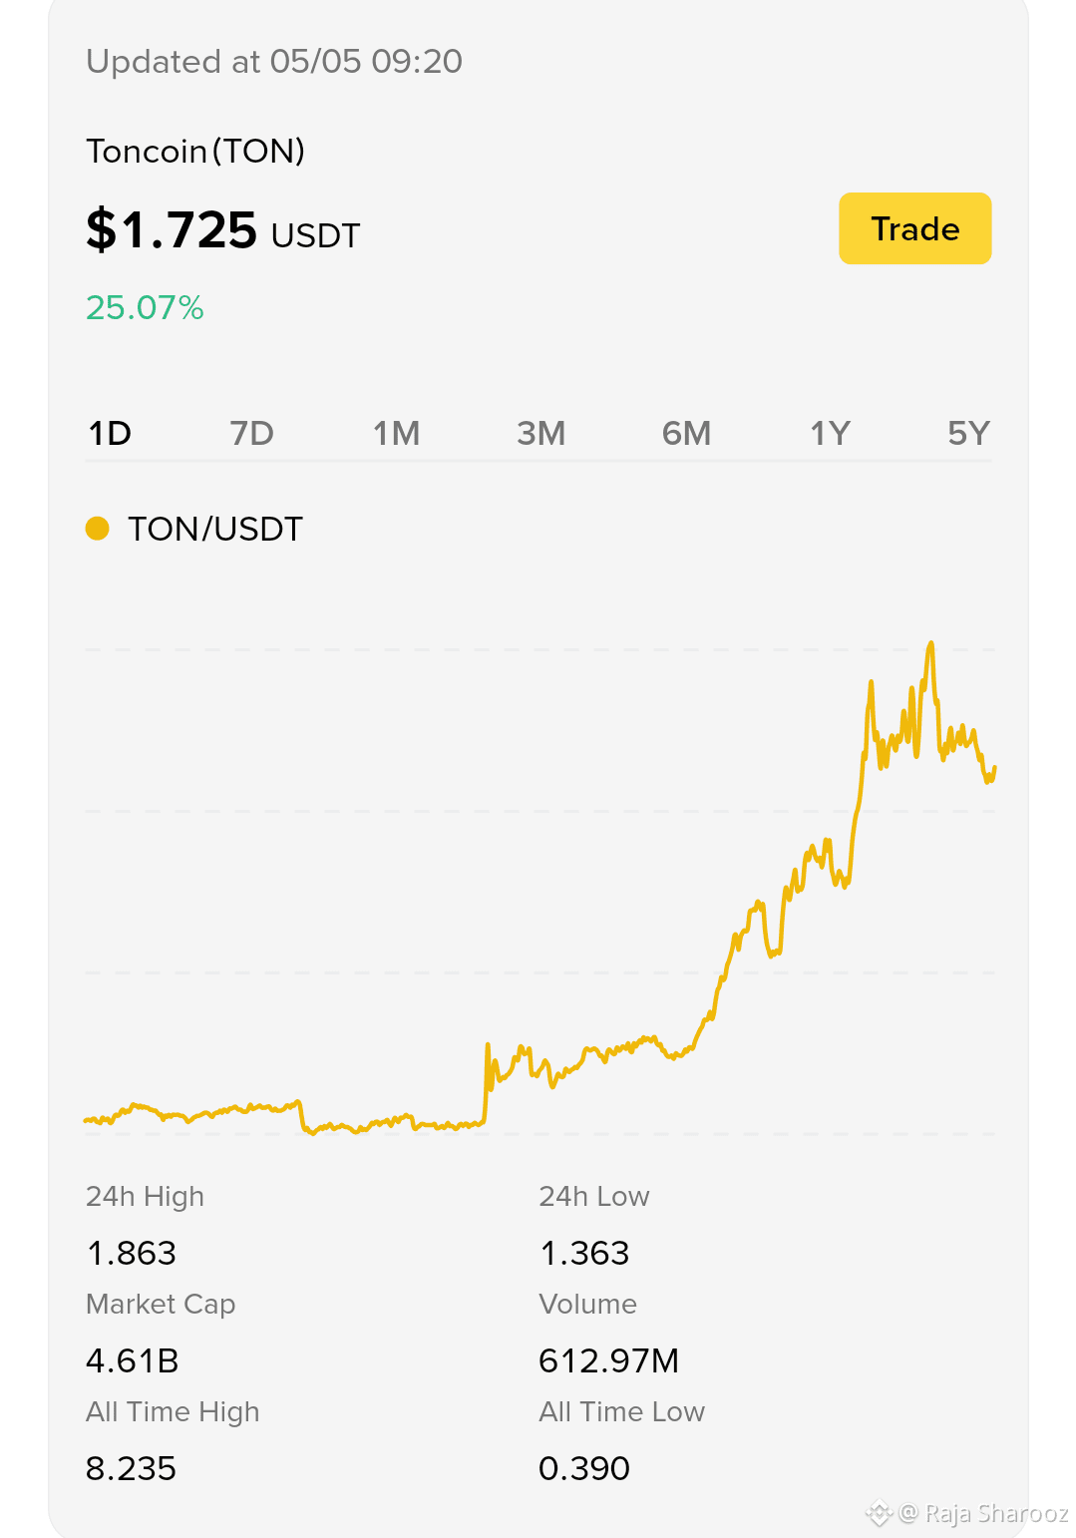Click the chart peak on the price line
This screenshot has width=1076, height=1538.
tap(930, 646)
